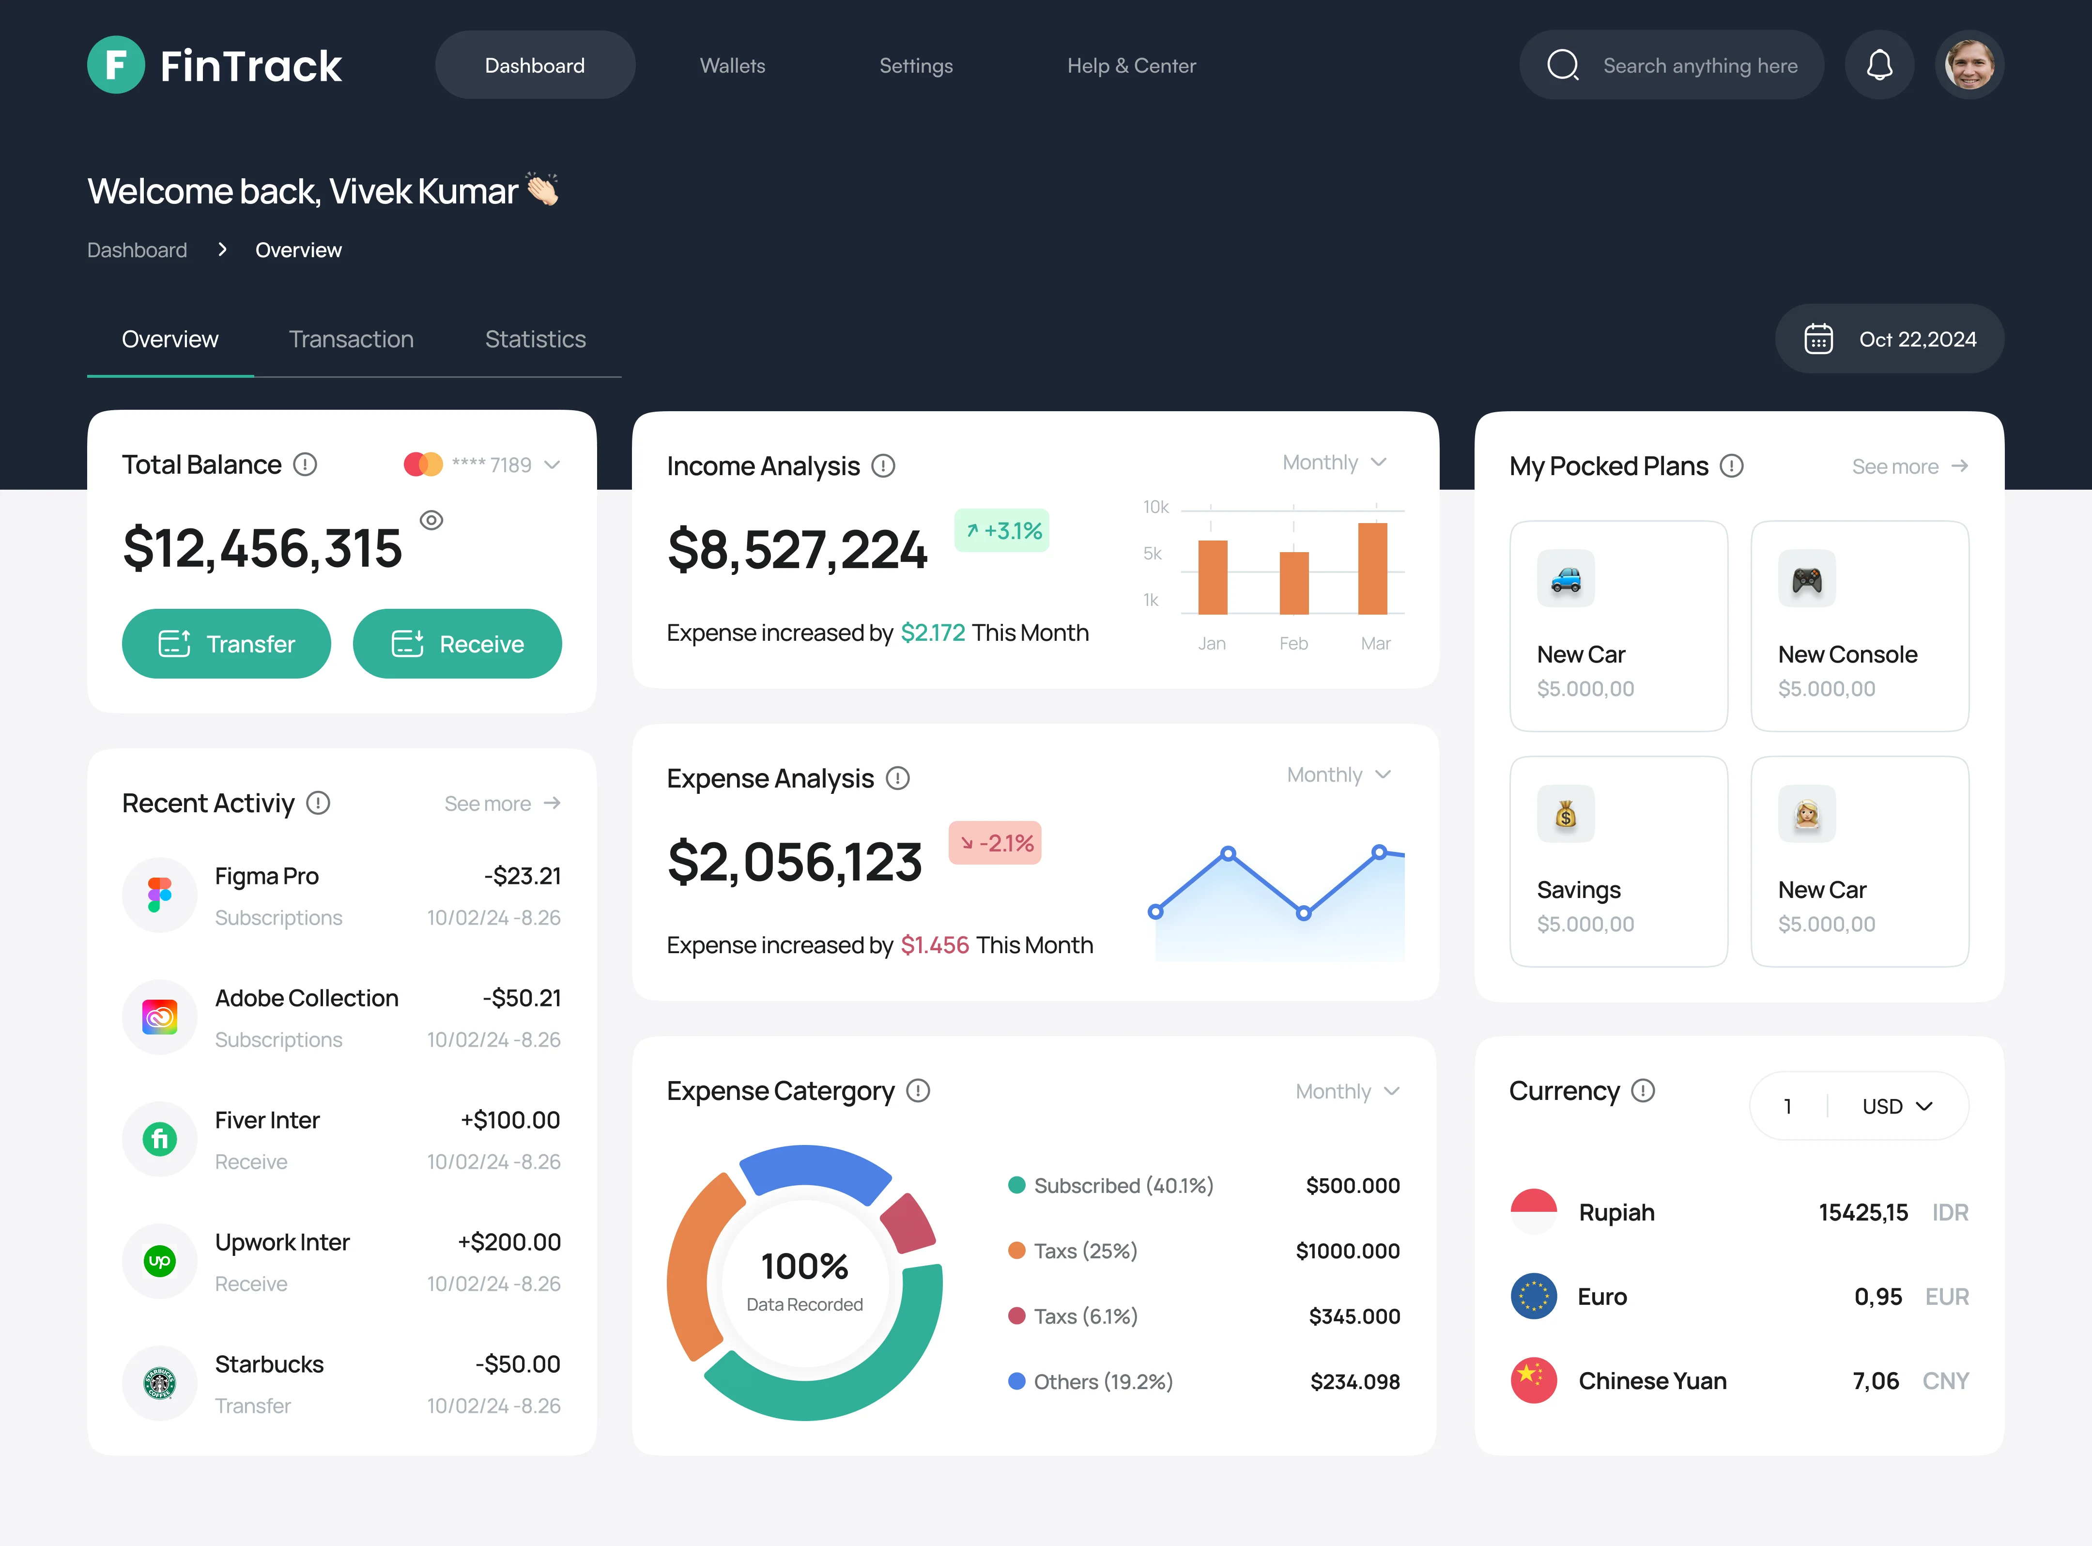Click the calendar icon next to Oct 22,2024

pyautogui.click(x=1819, y=339)
